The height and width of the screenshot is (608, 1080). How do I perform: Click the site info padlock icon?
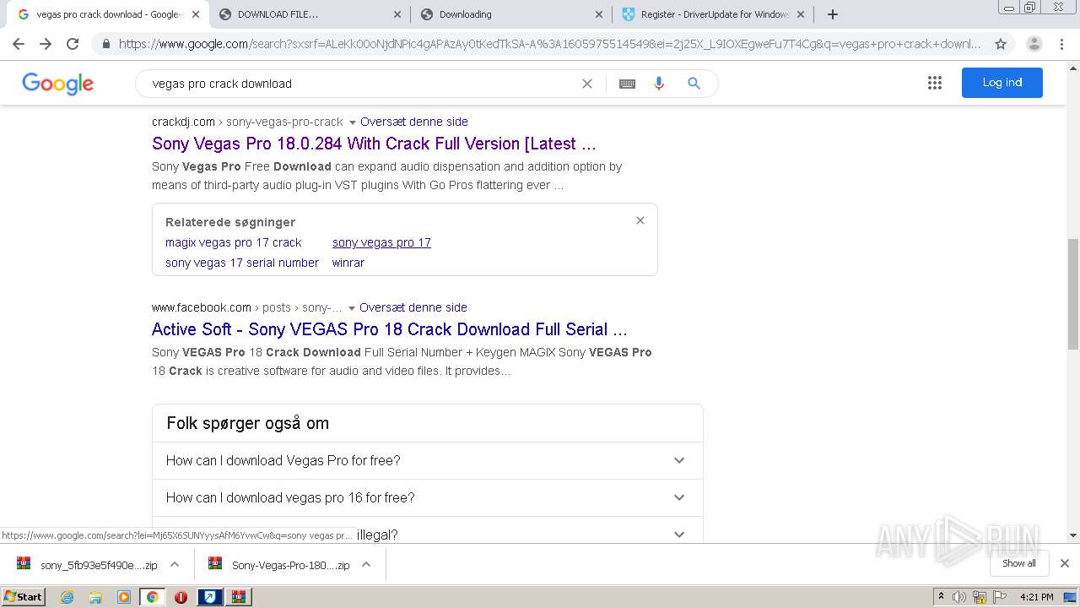pos(105,44)
